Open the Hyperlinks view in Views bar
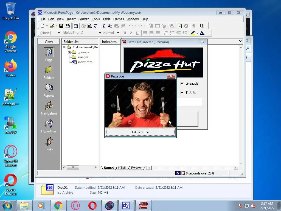Screen dimensions: 281x211 point(49,126)
